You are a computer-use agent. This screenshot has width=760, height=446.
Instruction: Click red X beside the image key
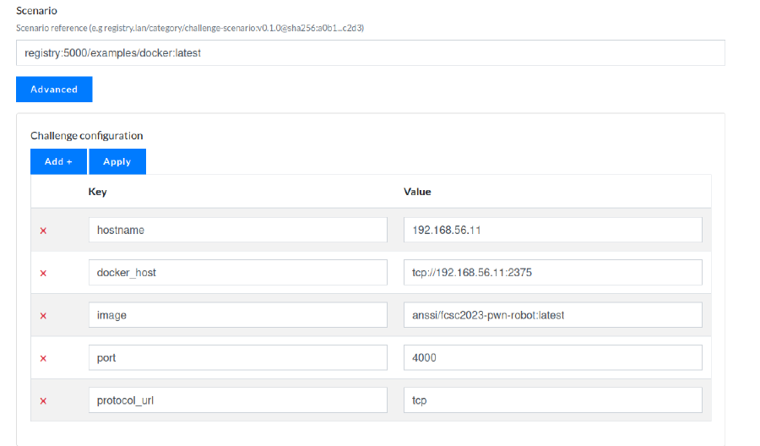click(43, 315)
